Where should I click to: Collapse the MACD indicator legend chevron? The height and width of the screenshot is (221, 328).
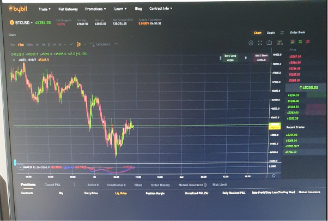[20, 167]
